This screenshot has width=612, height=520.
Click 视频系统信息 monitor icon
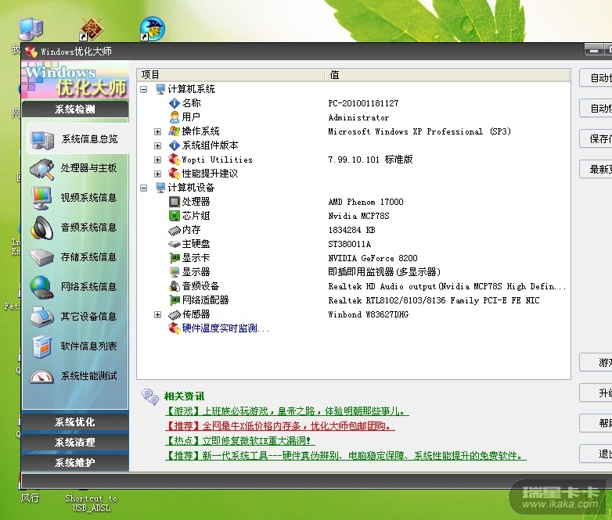tap(42, 199)
